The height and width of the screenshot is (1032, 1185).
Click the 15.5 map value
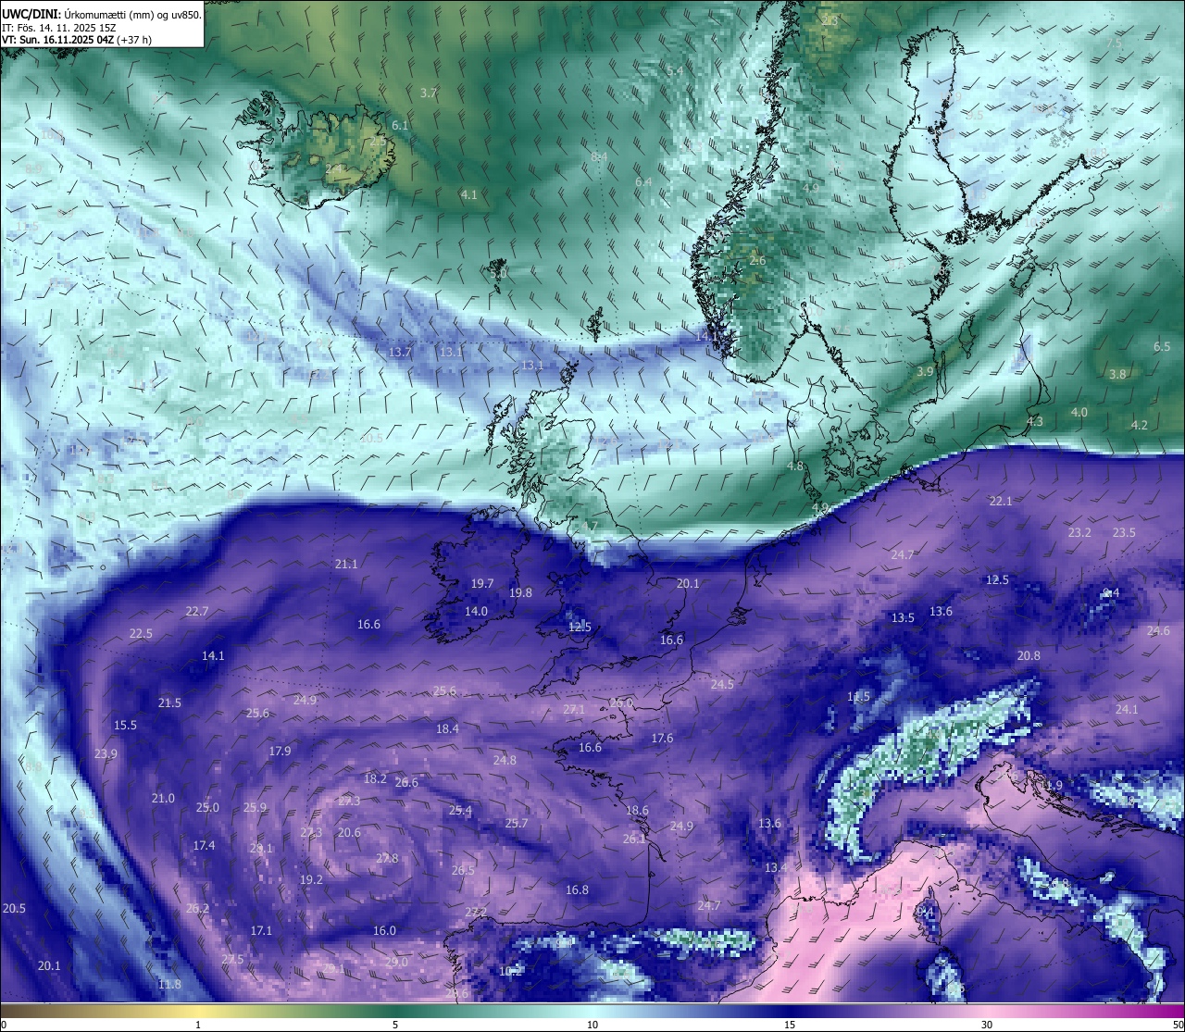(x=125, y=726)
